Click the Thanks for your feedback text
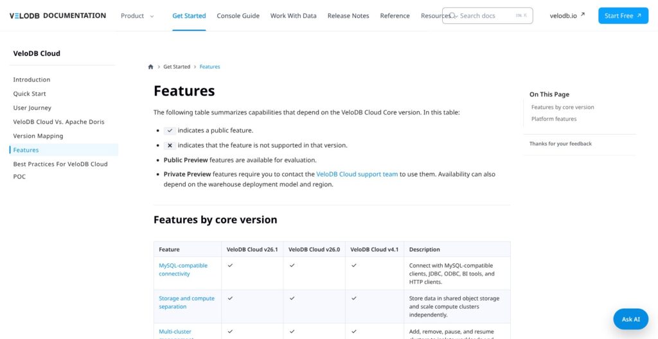 pos(560,143)
